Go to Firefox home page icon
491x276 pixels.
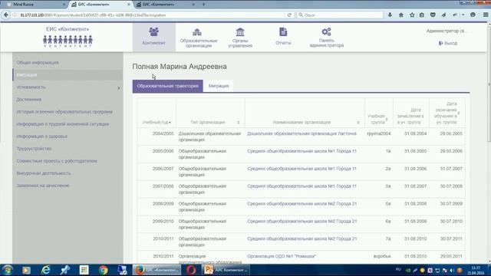[x=400, y=15]
